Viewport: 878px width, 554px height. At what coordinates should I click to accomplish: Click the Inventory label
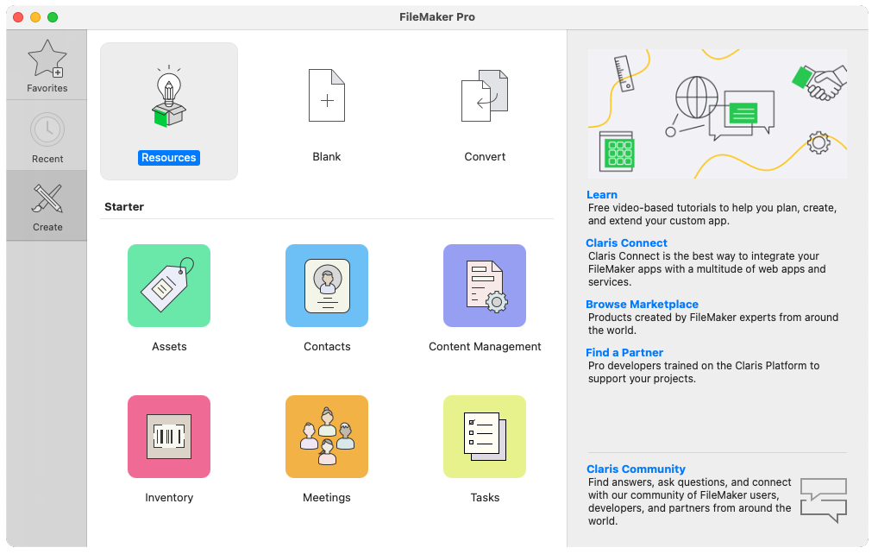click(169, 498)
